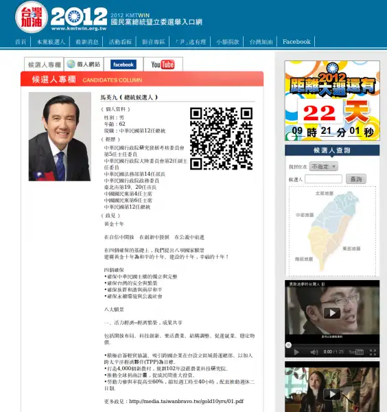Screen dimensions: 387x412
Task: Click the 臺北市第19、20任市長 line
Action: click(x=130, y=187)
